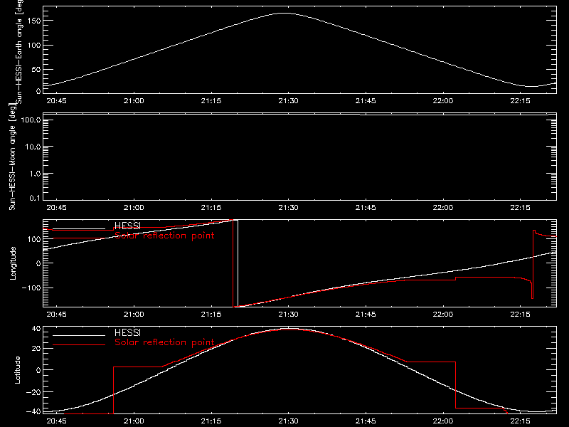Click 20:45 label under the Longitude plot
The height and width of the screenshot is (427, 569).
57,315
